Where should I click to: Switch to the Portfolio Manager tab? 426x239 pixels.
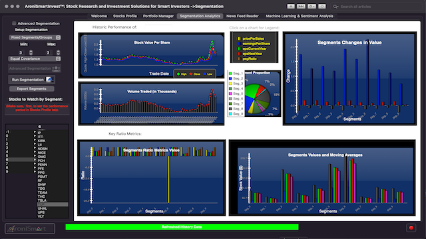point(158,16)
